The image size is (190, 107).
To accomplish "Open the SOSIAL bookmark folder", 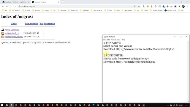I will (x=108, y=10).
